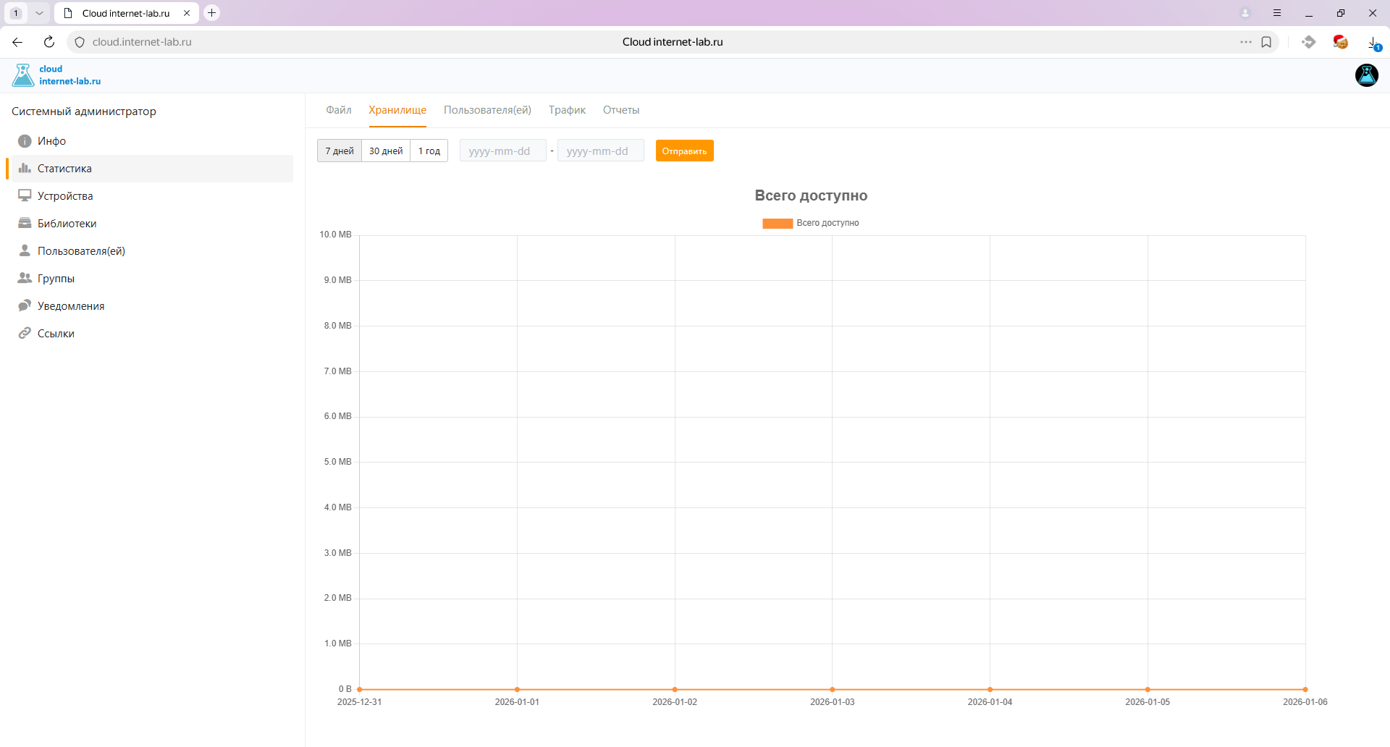Image resolution: width=1390 pixels, height=747 pixels.
Task: Click the Пользователя(ей) person icon in sidebar
Action: pos(25,251)
